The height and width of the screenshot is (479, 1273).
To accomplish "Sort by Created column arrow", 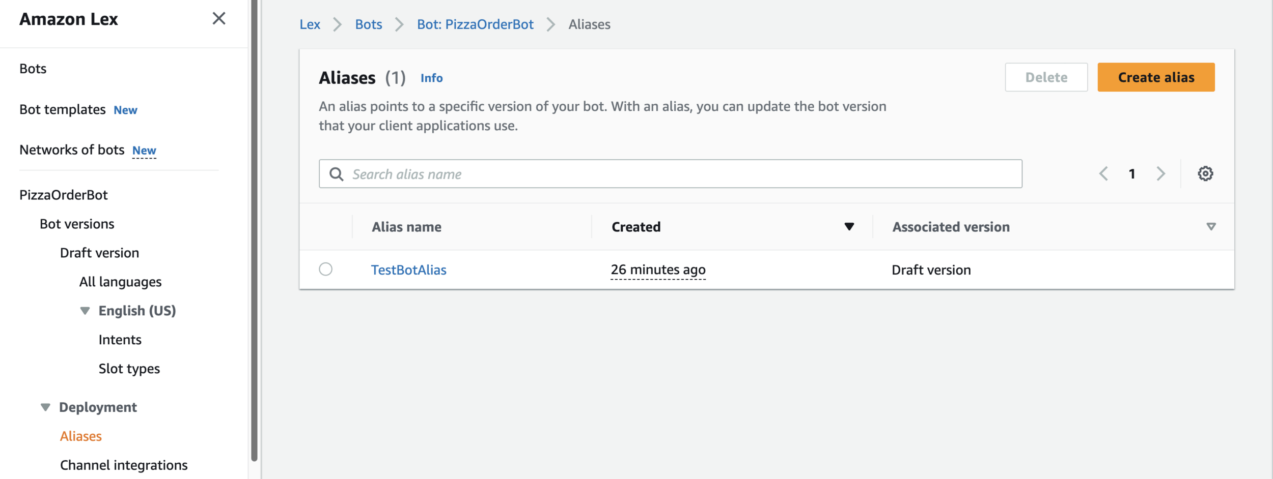I will (849, 227).
